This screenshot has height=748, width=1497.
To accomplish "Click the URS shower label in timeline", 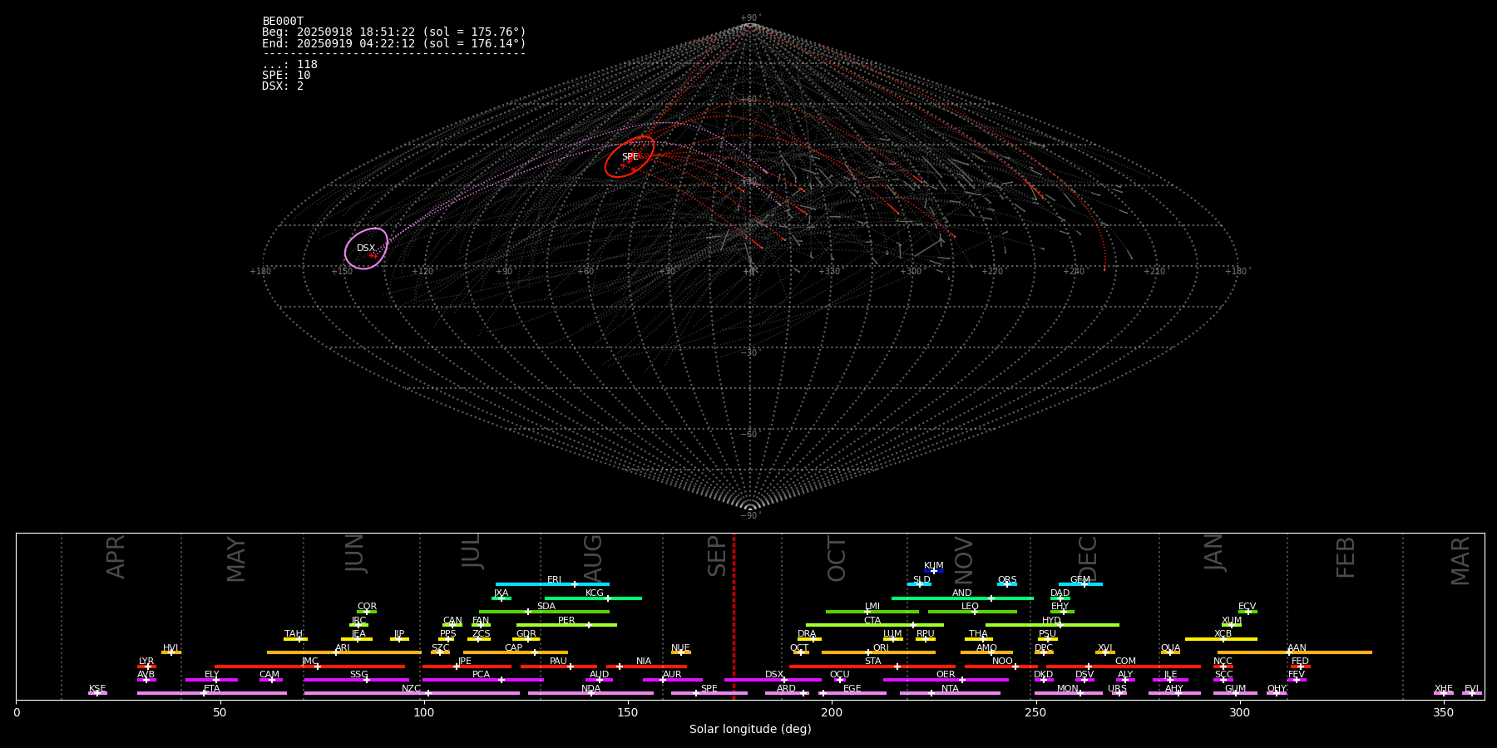I will click(x=1117, y=689).
